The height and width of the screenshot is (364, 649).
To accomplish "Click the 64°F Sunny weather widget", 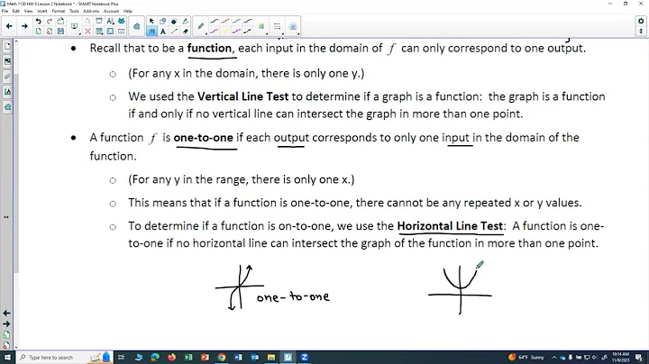I will pos(526,358).
